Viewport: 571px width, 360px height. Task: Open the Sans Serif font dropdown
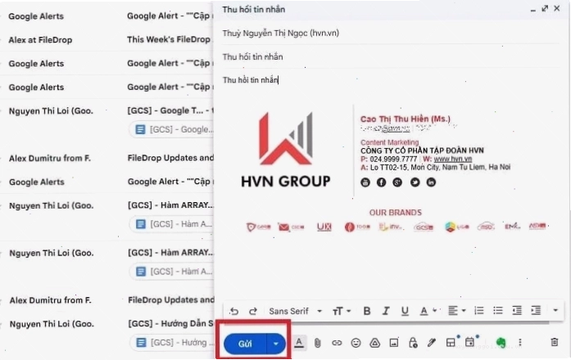(296, 311)
